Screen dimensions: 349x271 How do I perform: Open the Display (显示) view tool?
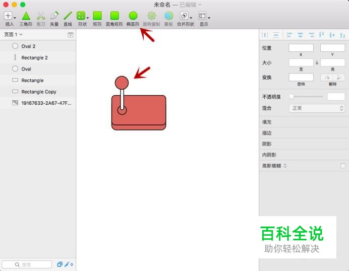point(202,16)
